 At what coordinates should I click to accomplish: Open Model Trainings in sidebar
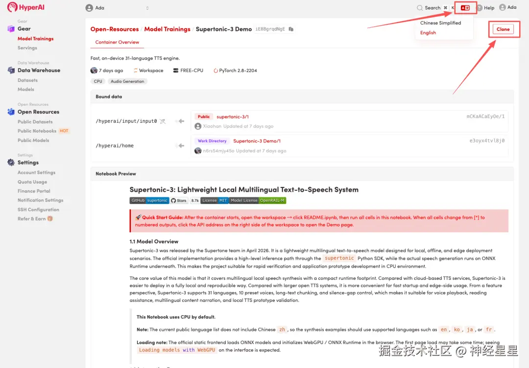click(35, 39)
